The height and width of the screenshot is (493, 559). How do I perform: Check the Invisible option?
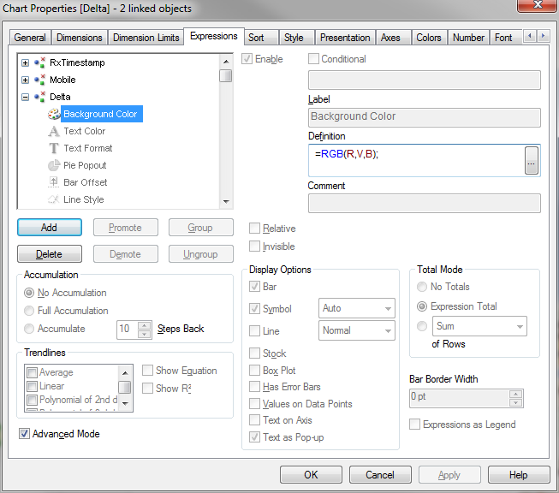pos(254,246)
